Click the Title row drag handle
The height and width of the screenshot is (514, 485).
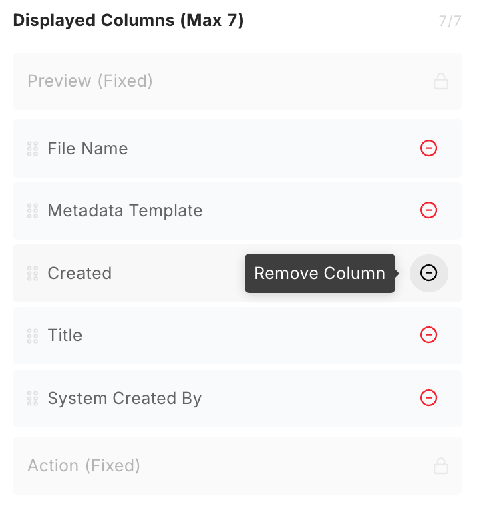click(32, 336)
